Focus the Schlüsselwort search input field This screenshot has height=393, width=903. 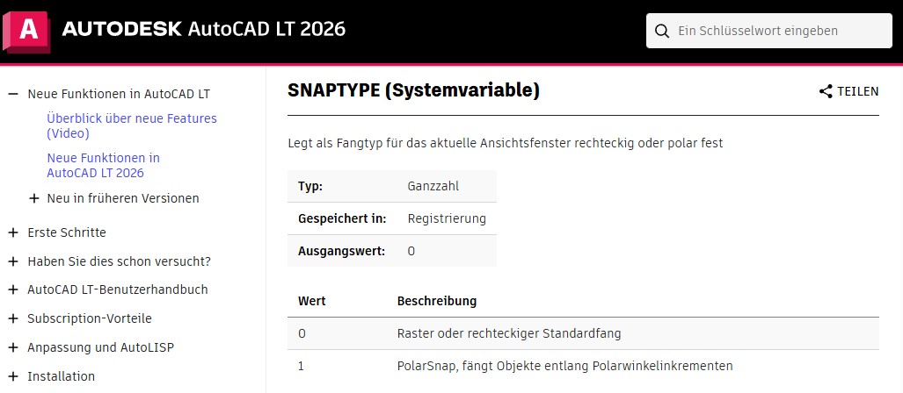pyautogui.click(x=778, y=31)
